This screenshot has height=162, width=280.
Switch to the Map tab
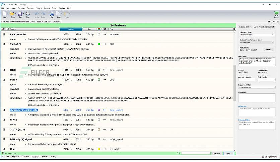pos(7,157)
